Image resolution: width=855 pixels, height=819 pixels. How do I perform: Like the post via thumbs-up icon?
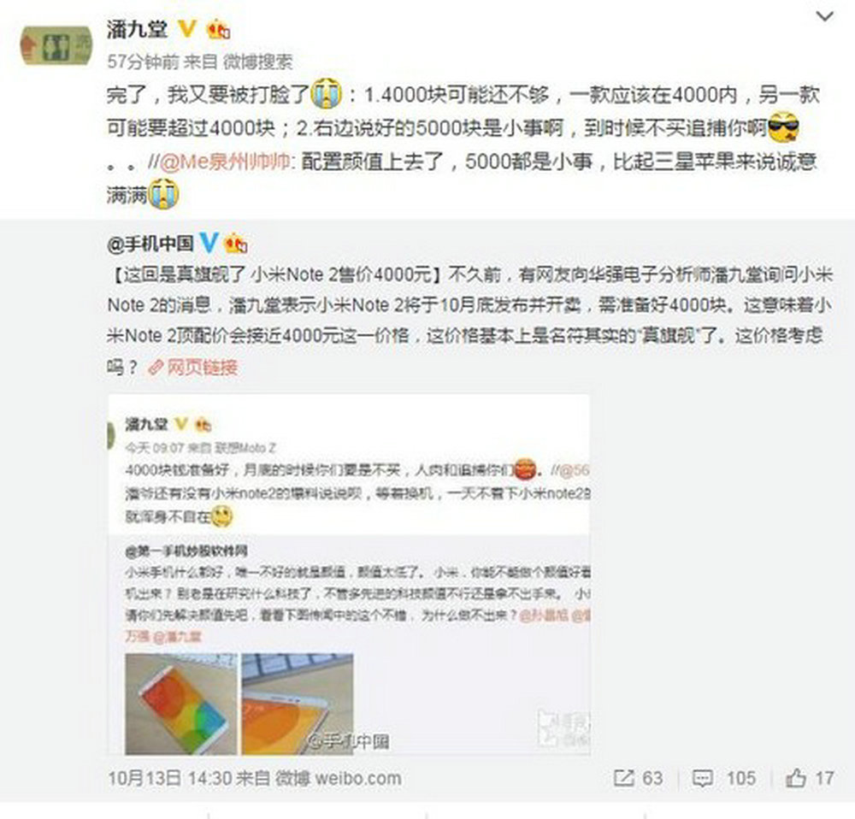(795, 778)
